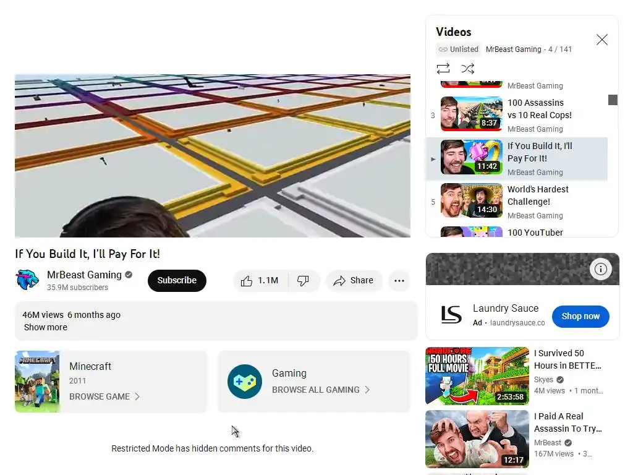The image size is (633, 475).
Task: Click the 46M views 6 months ago text
Action: [x=72, y=315]
